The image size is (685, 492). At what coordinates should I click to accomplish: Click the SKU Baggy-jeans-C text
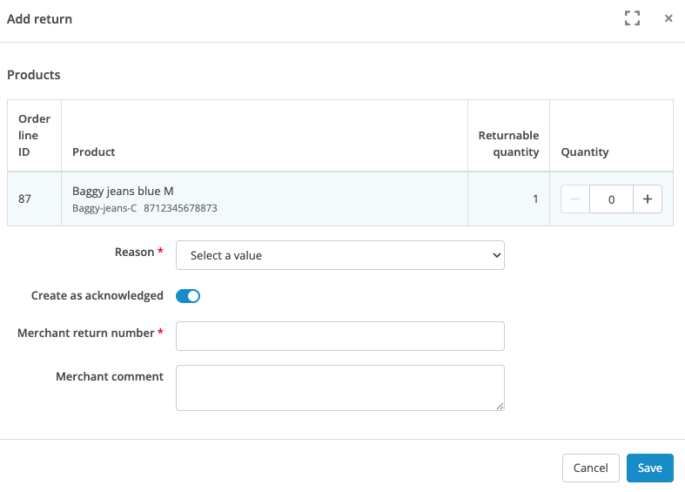coord(104,208)
